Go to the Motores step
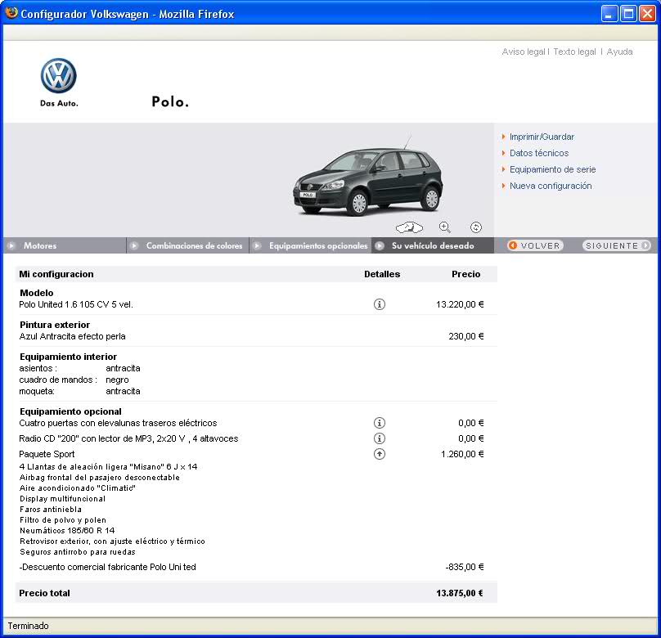 click(39, 245)
